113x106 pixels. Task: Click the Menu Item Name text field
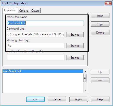(x=45, y=23)
